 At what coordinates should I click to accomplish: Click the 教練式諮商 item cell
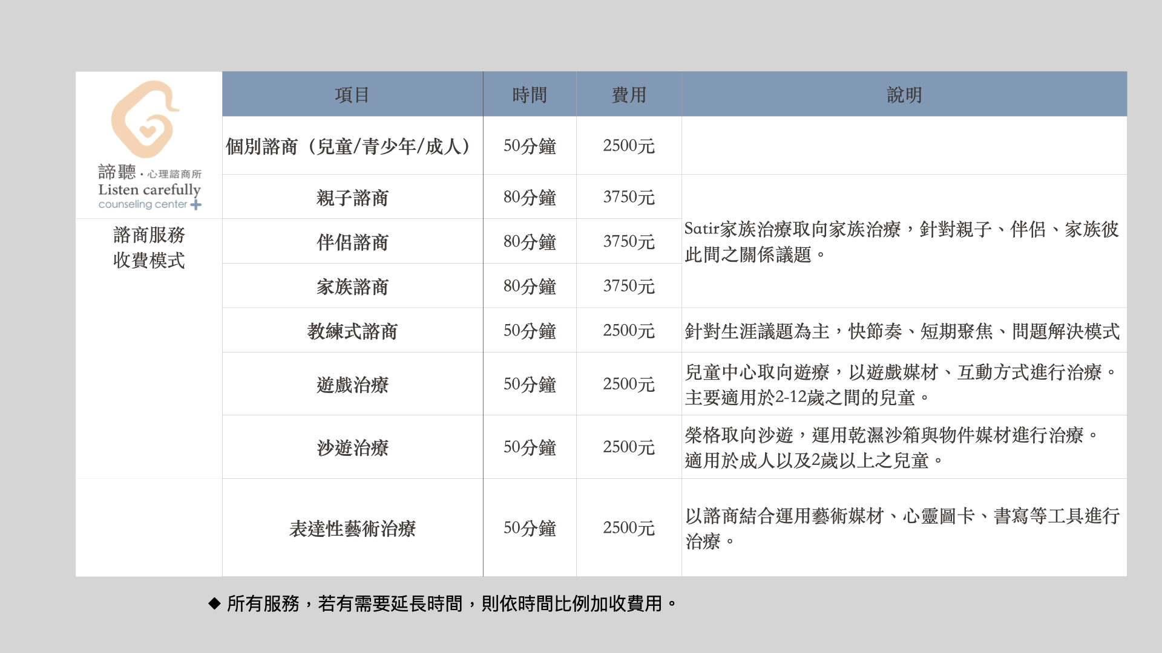[x=352, y=331]
